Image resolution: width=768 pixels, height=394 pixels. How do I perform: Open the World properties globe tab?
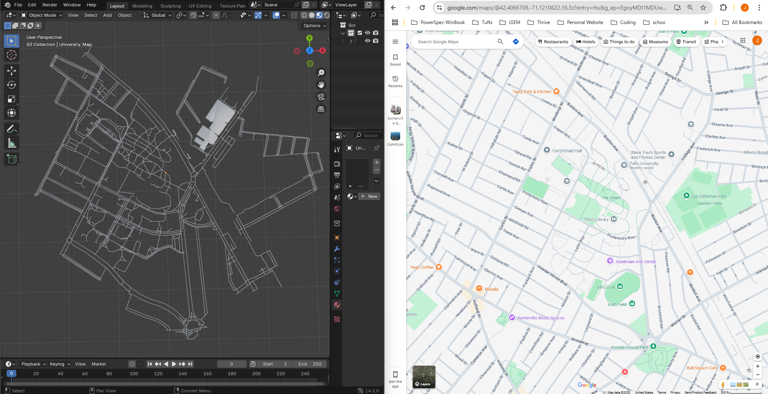pyautogui.click(x=337, y=209)
